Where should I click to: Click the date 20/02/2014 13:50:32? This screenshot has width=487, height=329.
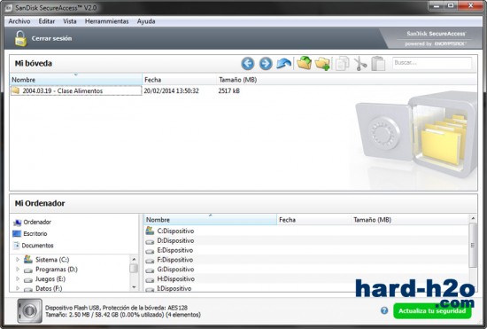(x=171, y=90)
